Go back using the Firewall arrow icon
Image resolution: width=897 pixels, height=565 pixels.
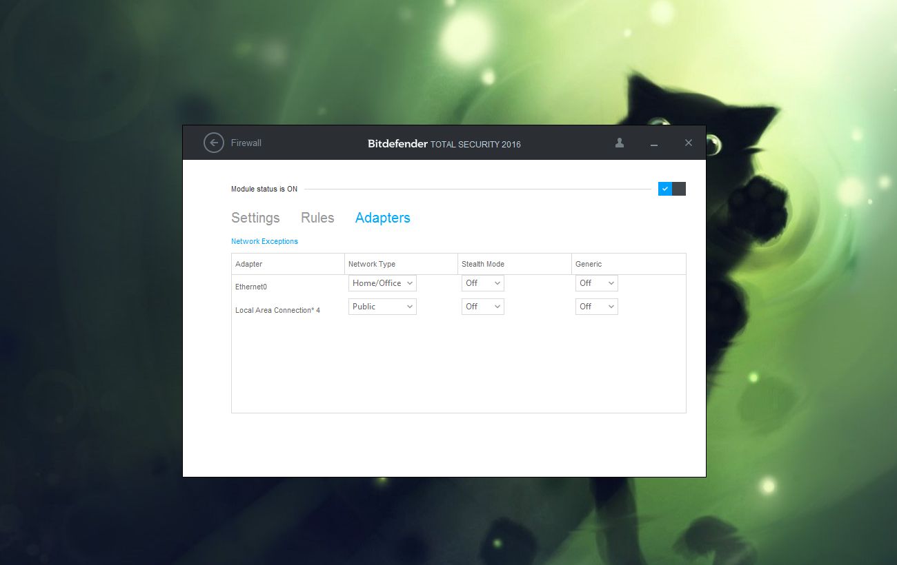click(214, 143)
